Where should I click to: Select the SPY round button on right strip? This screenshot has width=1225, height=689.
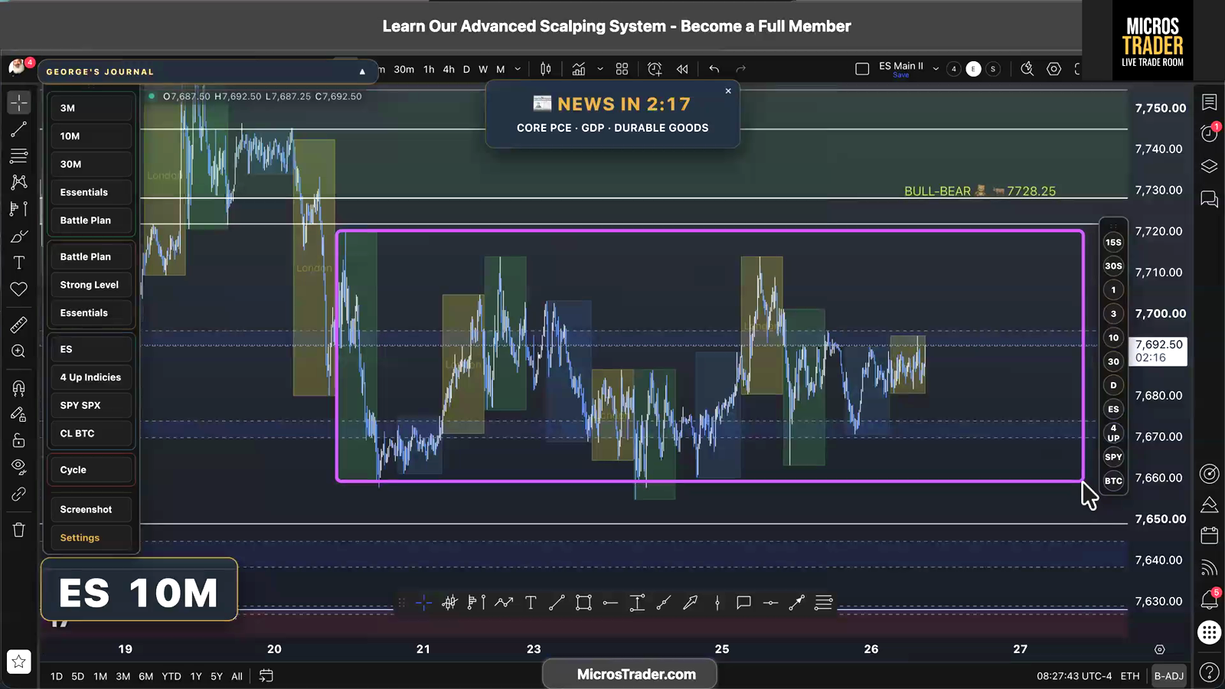tap(1113, 457)
